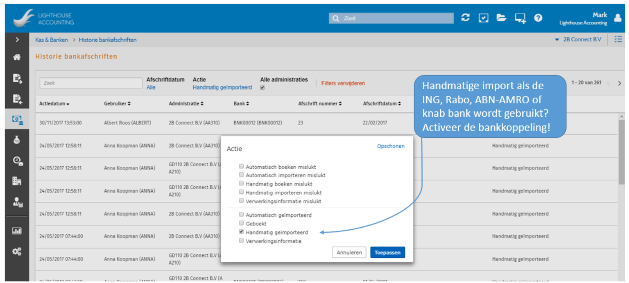Click the Filters verwijderen link
The image size is (629, 283).
click(343, 84)
